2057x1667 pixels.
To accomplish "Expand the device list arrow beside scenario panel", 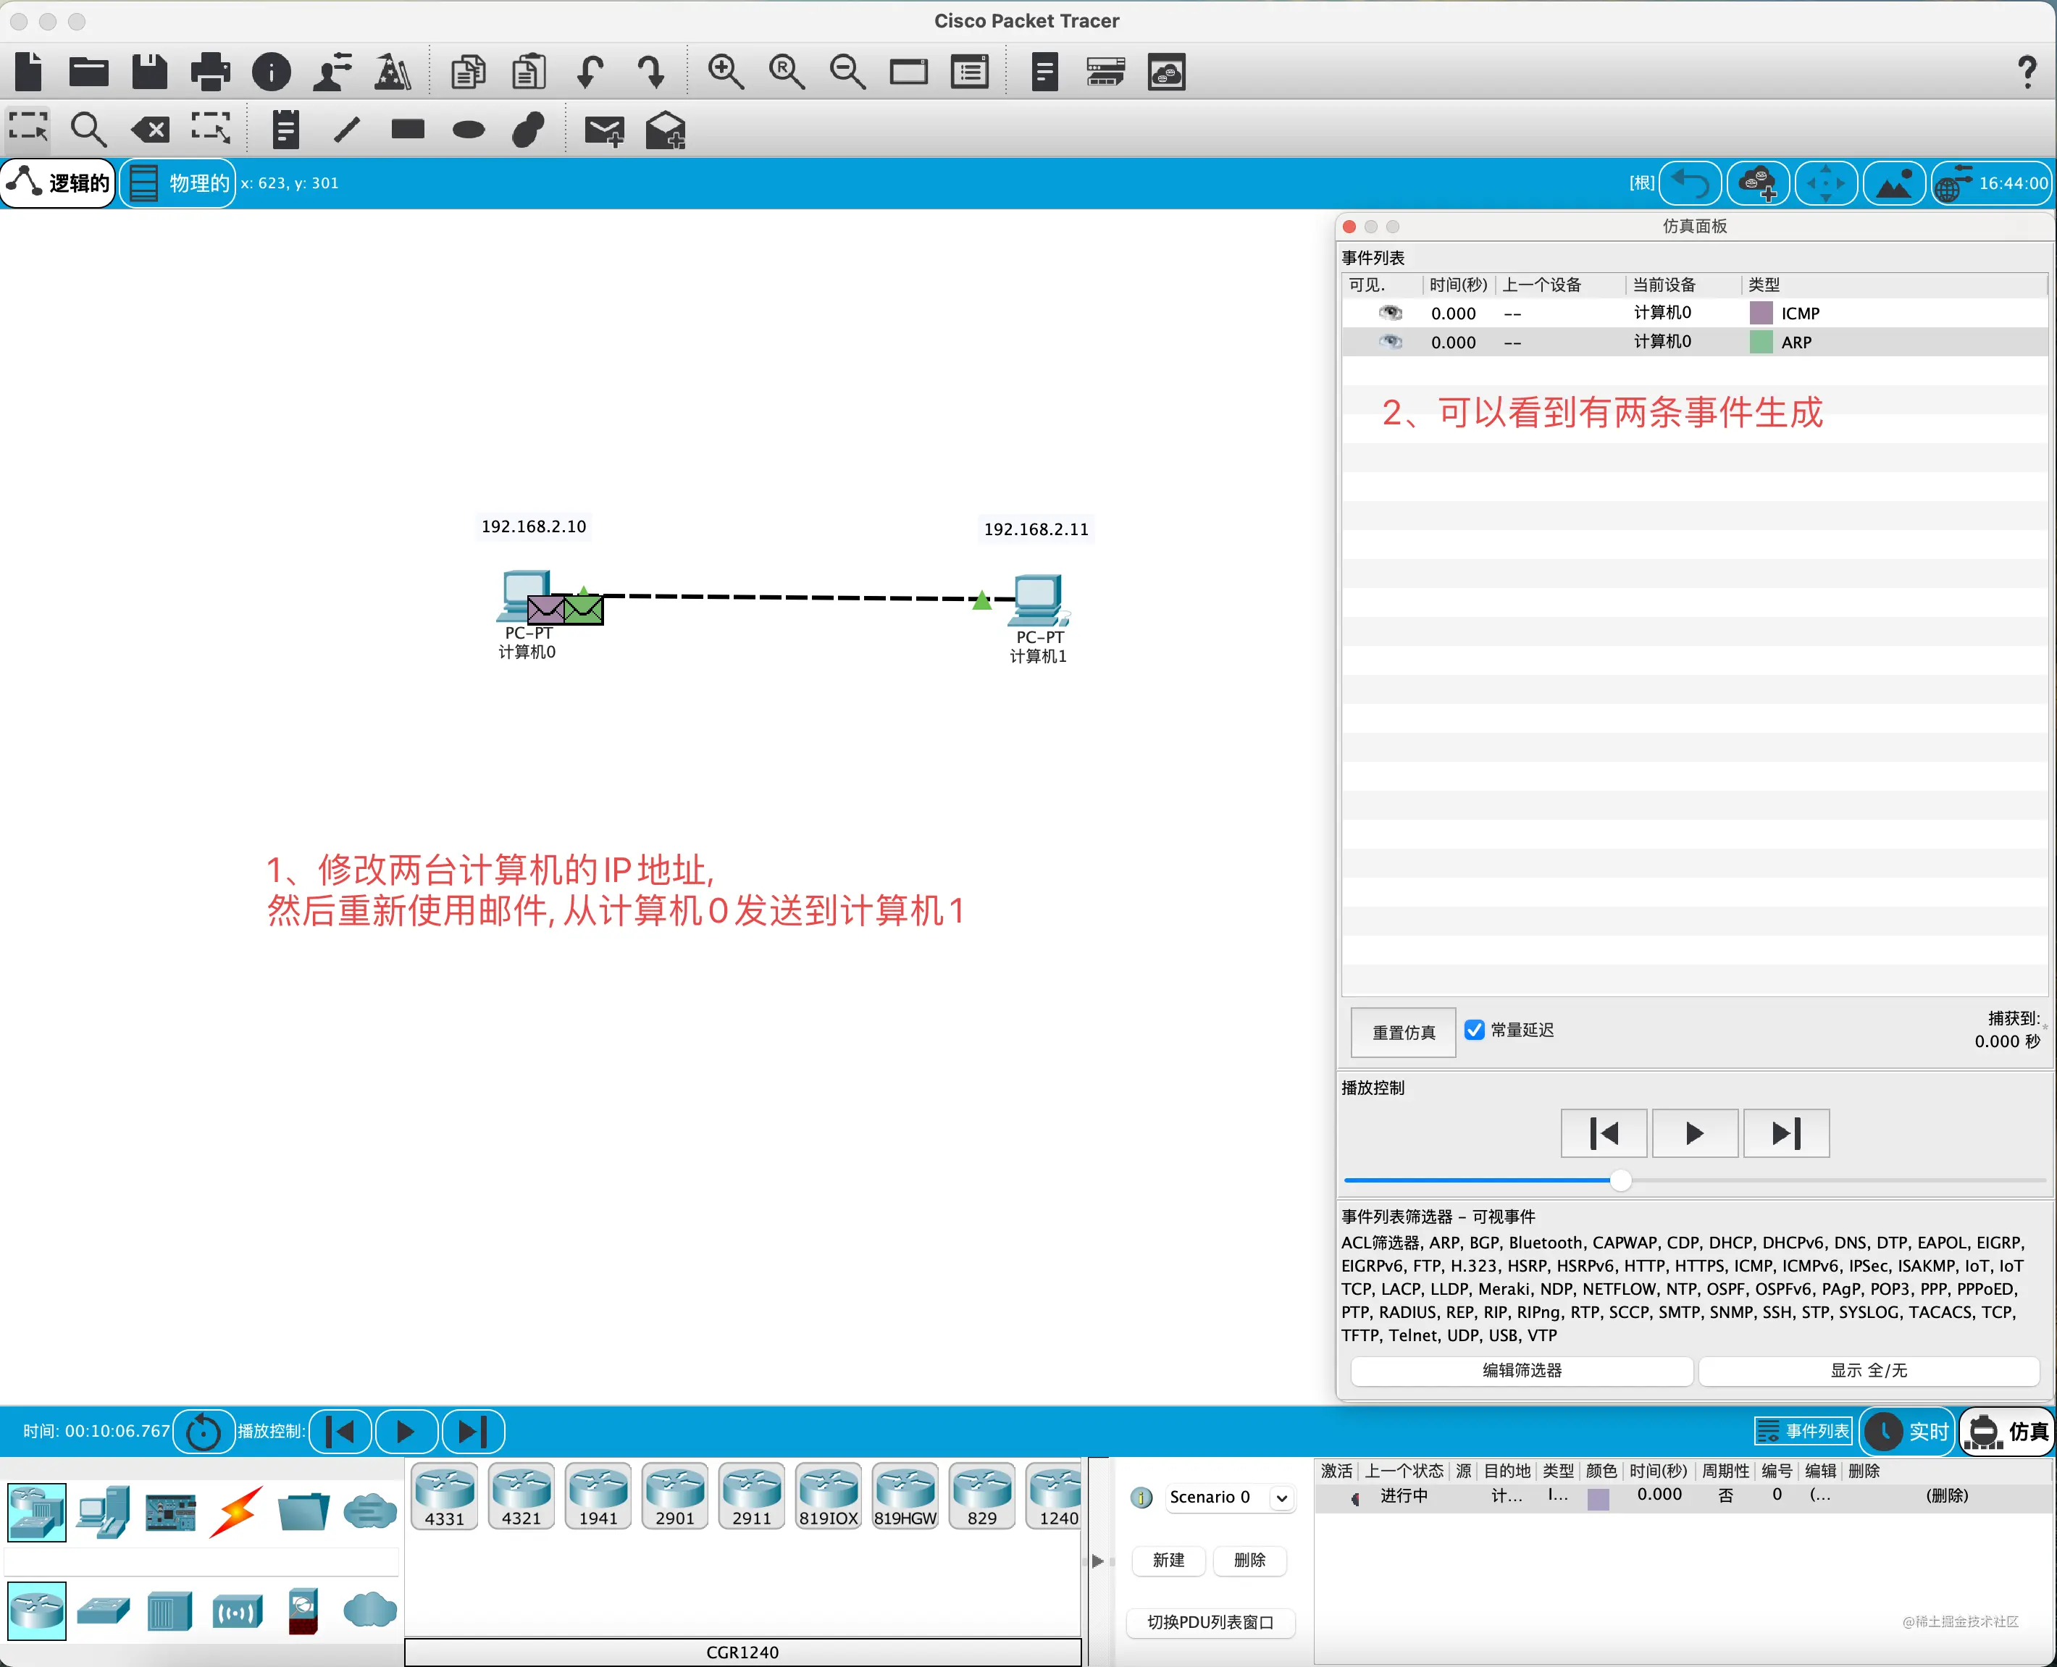I will (x=1097, y=1561).
